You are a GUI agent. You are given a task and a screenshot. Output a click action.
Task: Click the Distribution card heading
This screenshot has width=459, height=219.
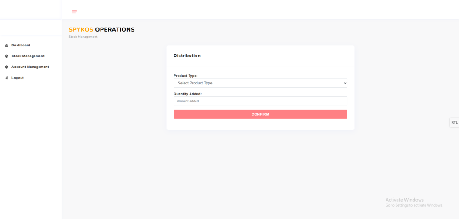tap(187, 56)
